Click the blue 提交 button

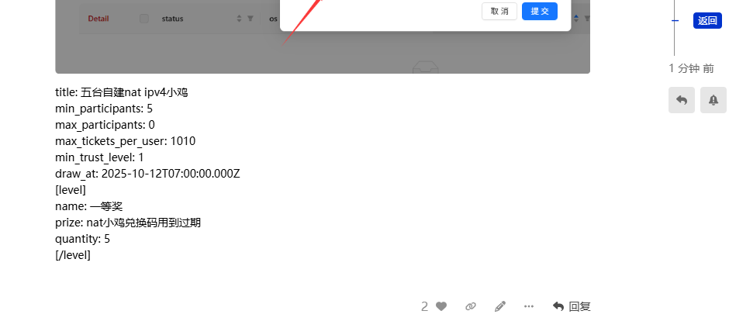click(540, 11)
